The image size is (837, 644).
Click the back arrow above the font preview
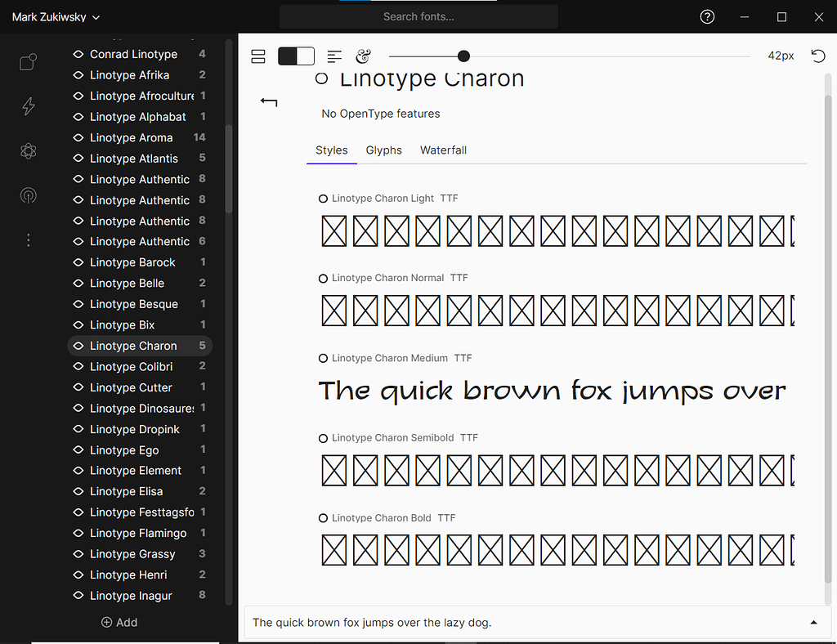point(269,101)
